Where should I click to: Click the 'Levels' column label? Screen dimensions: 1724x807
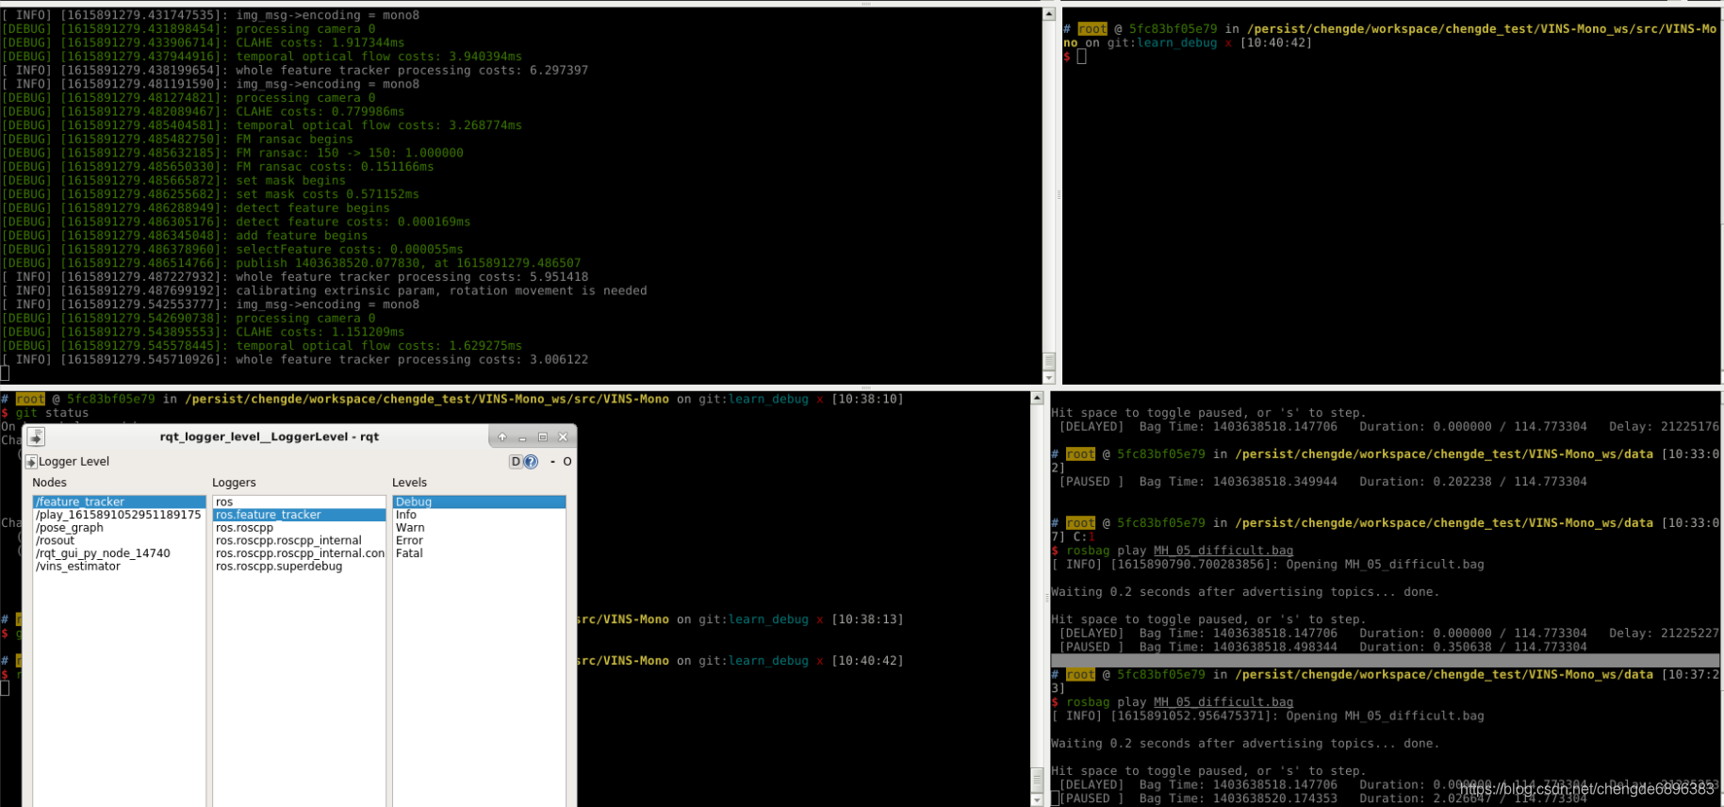pos(409,483)
